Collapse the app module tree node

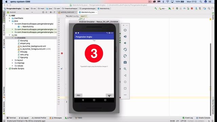coord(7,16)
